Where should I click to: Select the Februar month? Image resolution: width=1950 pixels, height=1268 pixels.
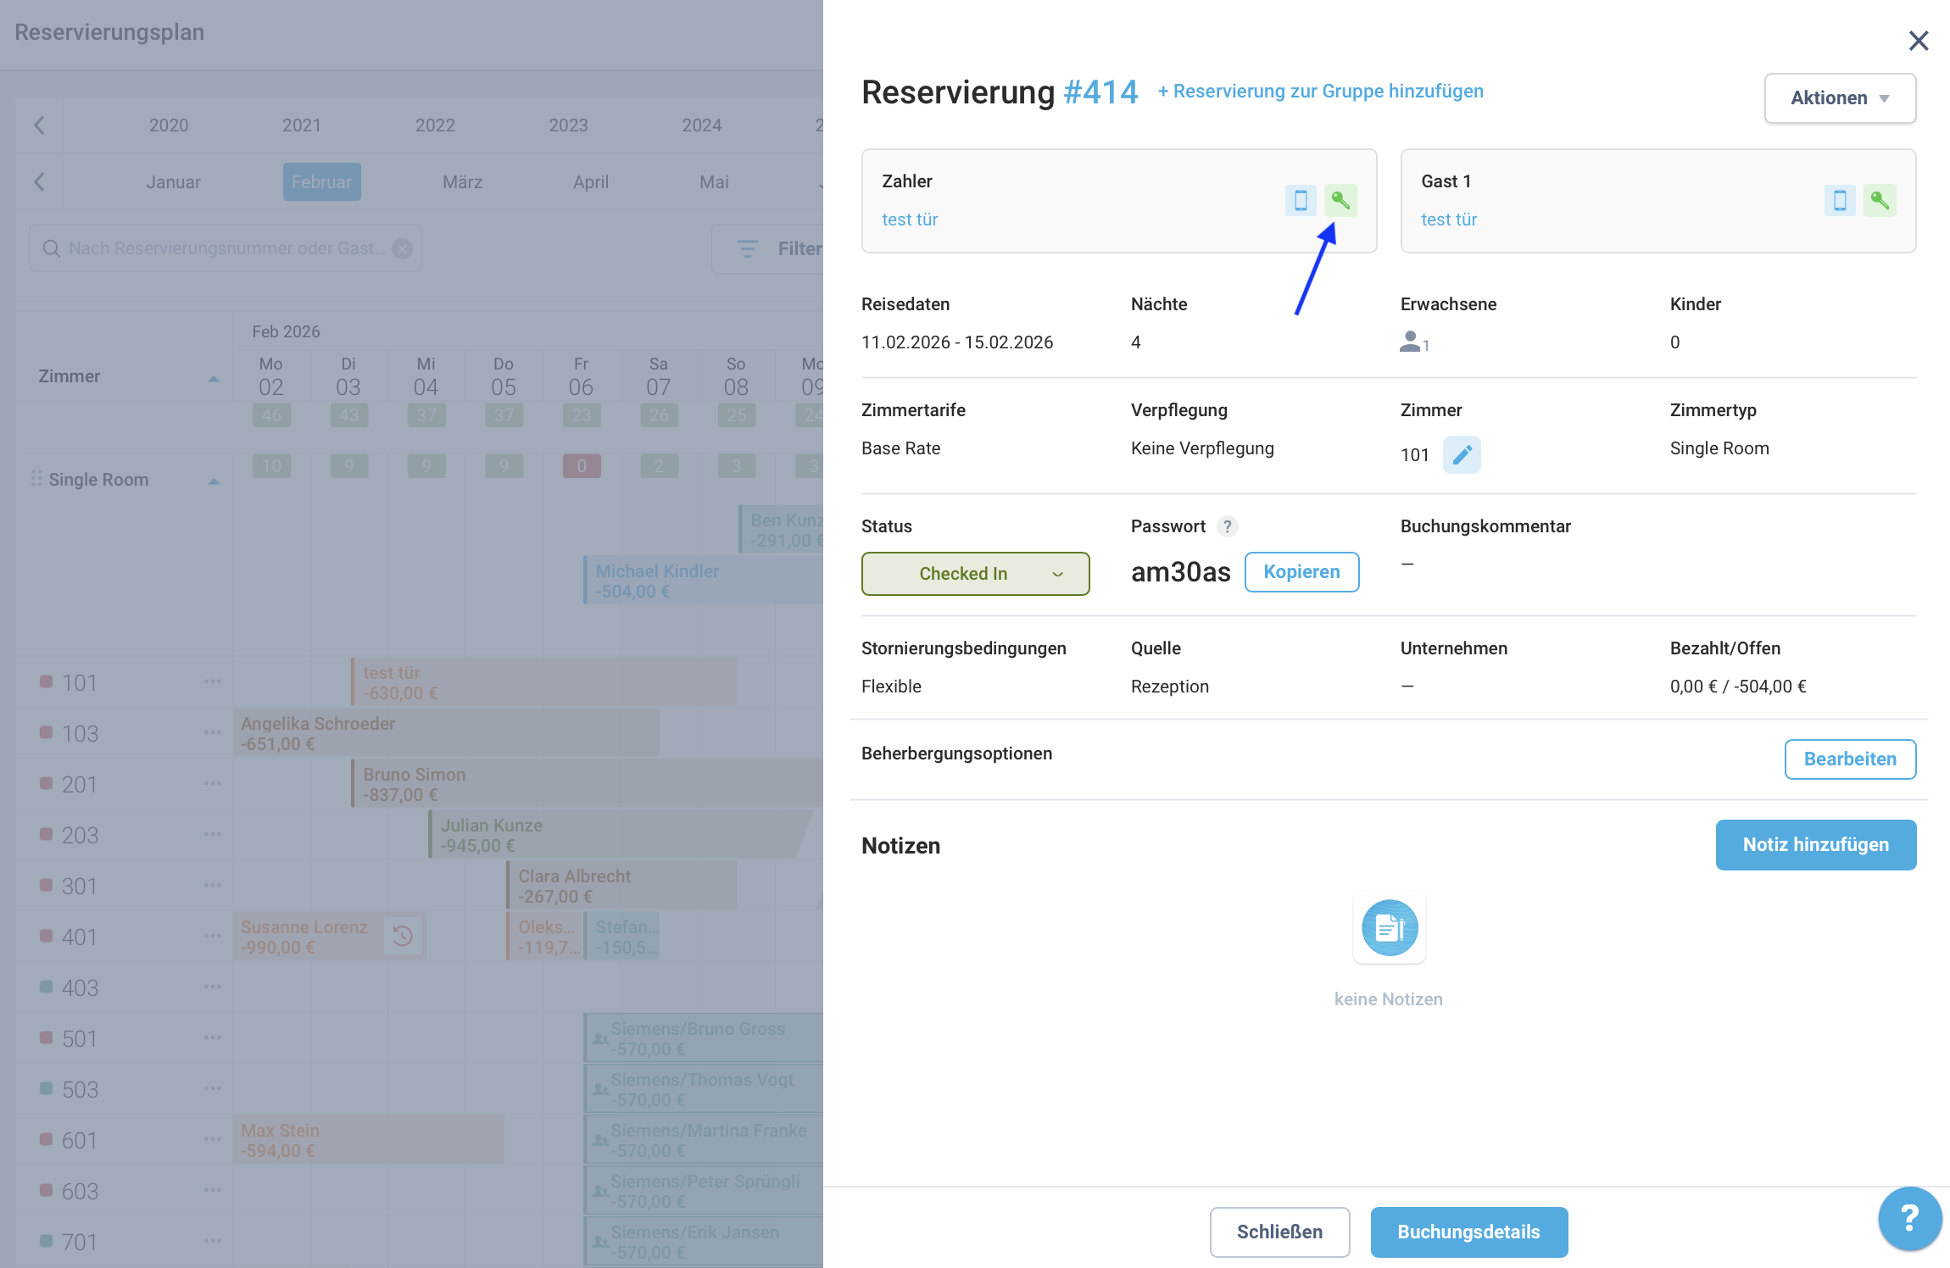tap(321, 182)
